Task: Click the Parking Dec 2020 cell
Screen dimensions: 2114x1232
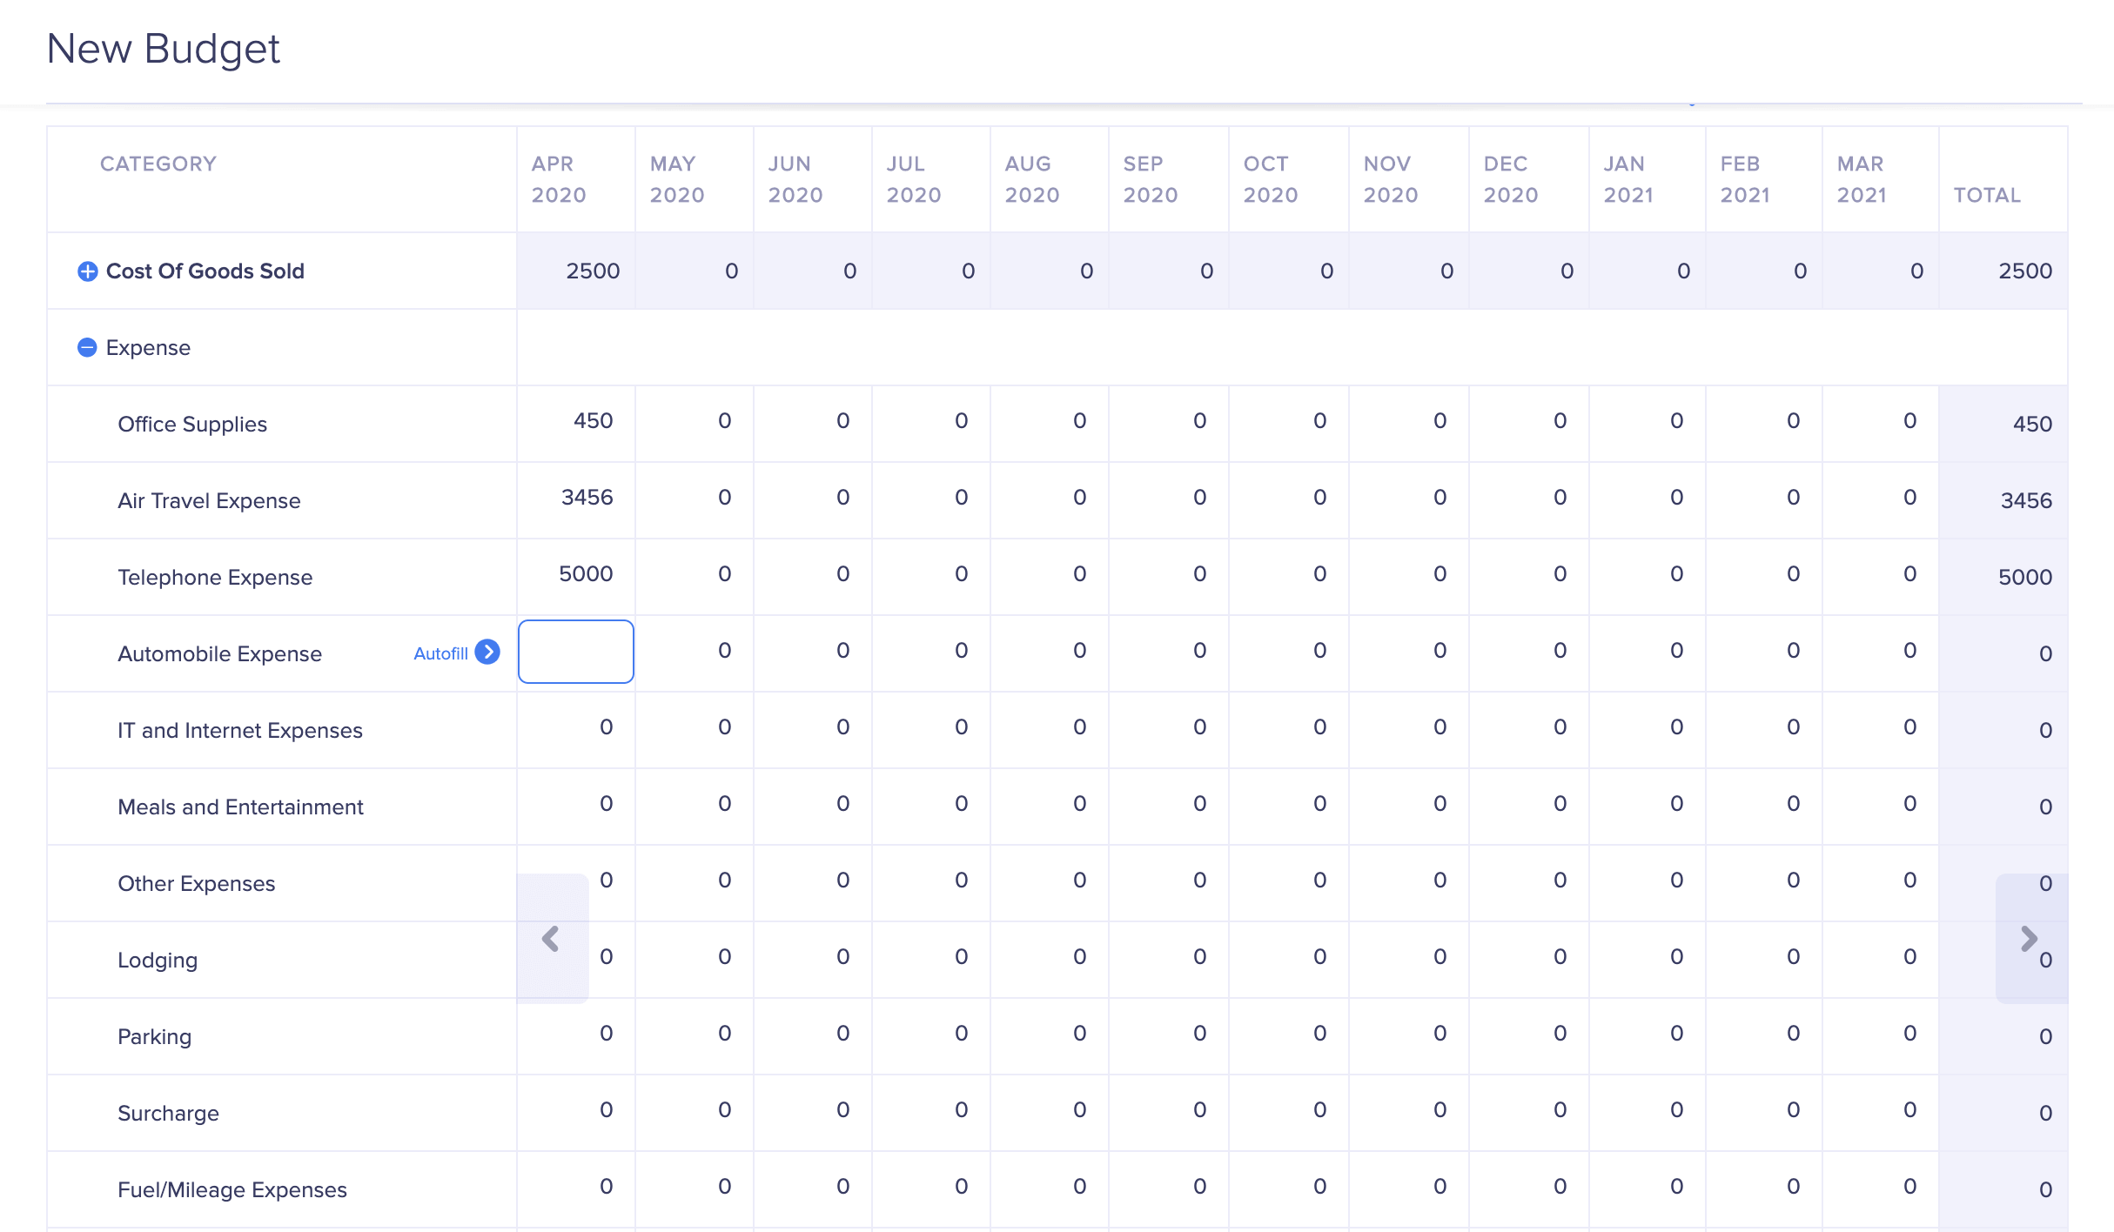Action: click(1529, 1034)
